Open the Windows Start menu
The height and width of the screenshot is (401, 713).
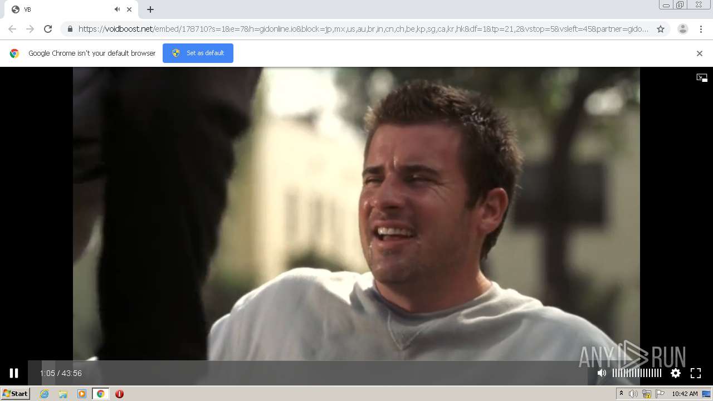(15, 394)
